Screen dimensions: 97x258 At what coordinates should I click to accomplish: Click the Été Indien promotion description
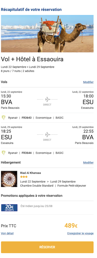pos(37,206)
